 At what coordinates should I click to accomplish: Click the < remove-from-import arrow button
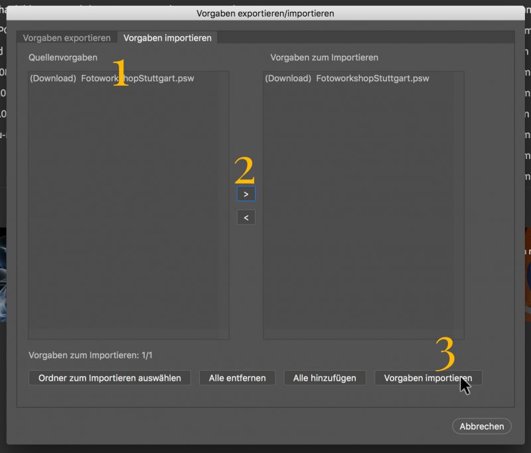pyautogui.click(x=246, y=217)
